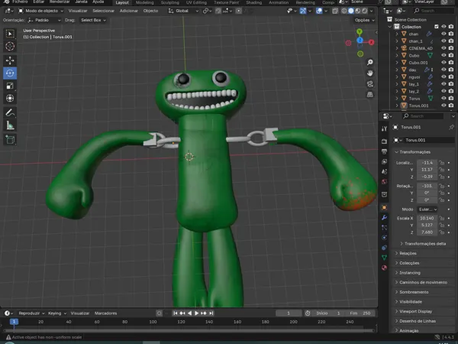Jump to the animation start frame
Image resolution: width=458 pixels, height=344 pixels.
(x=176, y=313)
